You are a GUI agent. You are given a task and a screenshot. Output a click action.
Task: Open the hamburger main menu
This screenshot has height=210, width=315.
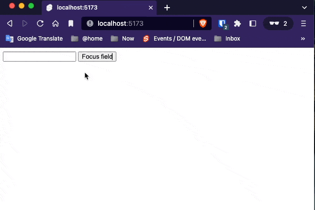pos(304,23)
